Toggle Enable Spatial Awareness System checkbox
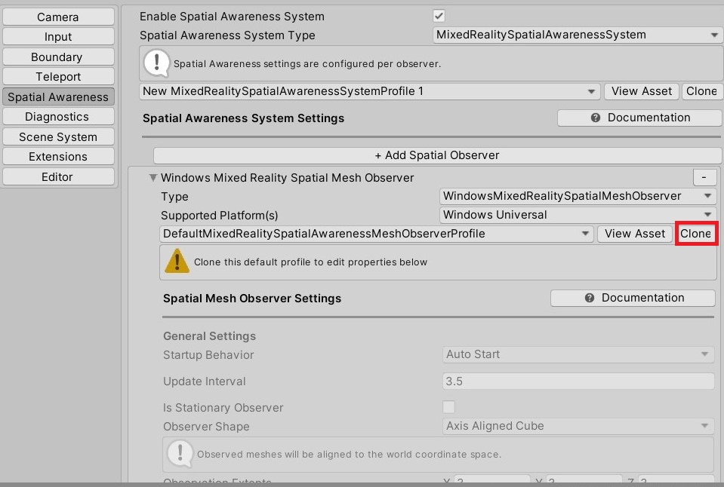This screenshot has height=487, width=724. pyautogui.click(x=439, y=16)
